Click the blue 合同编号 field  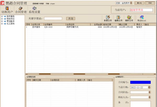click(140, 82)
